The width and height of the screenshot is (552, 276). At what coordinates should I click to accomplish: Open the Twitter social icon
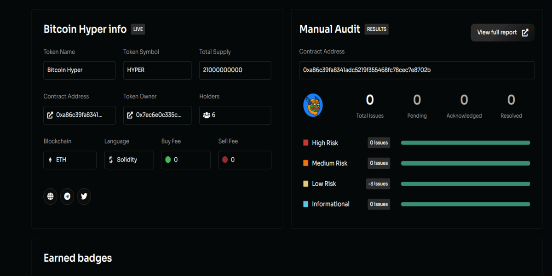point(84,196)
